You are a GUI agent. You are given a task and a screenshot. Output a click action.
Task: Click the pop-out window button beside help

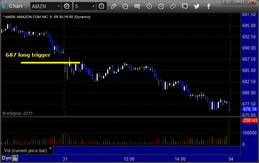coord(232,2)
